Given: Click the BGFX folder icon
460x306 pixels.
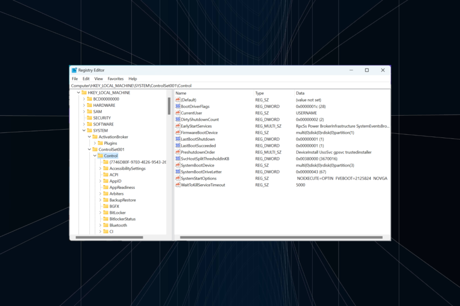Looking at the screenshot, I should point(106,206).
